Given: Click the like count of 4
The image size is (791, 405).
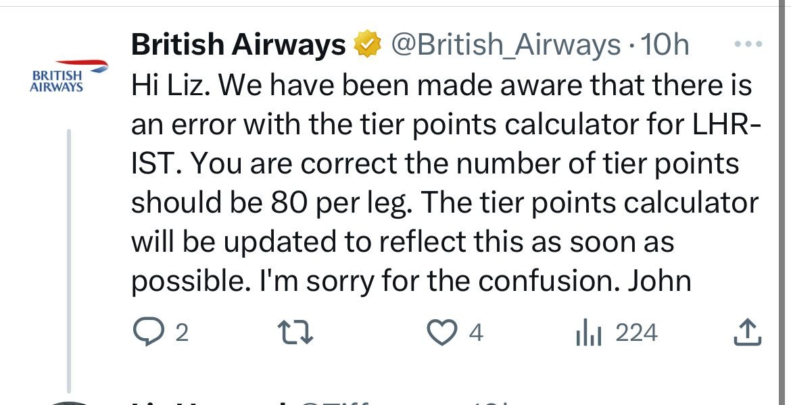Looking at the screenshot, I should [475, 333].
